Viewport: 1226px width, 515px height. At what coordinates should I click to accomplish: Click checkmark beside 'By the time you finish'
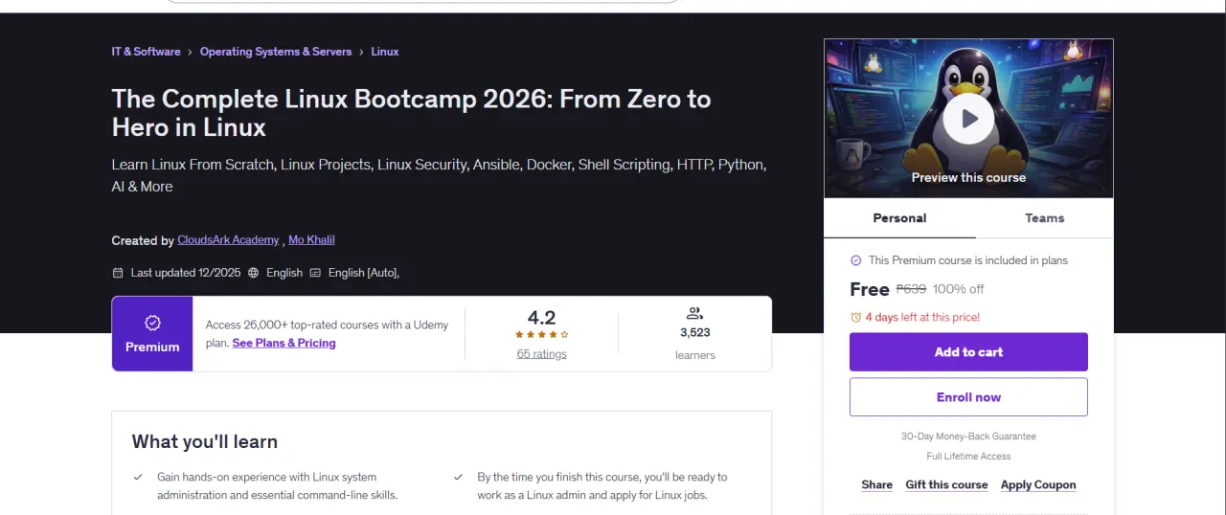tap(457, 477)
